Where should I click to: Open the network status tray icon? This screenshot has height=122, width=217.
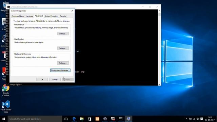click(194, 119)
